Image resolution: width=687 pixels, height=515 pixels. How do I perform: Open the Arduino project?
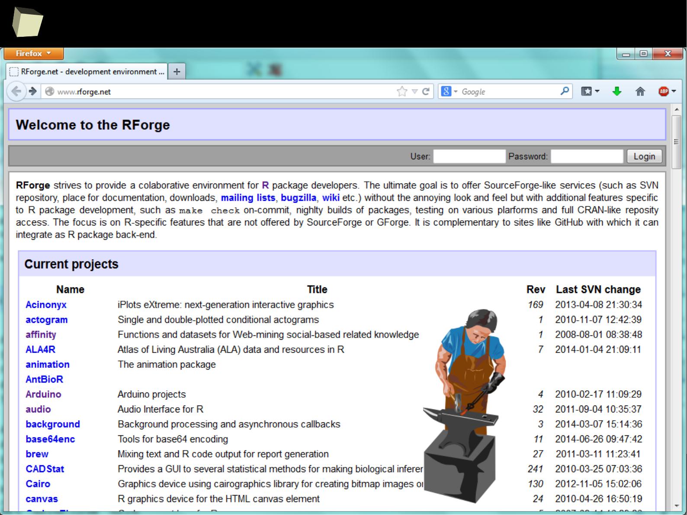click(x=43, y=394)
